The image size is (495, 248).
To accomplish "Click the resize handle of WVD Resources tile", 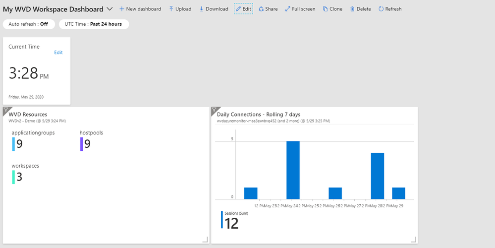I will click(205, 240).
